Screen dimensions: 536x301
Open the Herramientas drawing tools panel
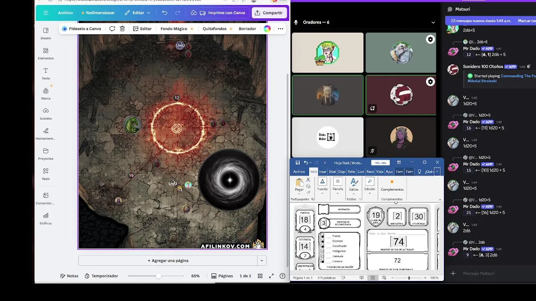(x=46, y=133)
